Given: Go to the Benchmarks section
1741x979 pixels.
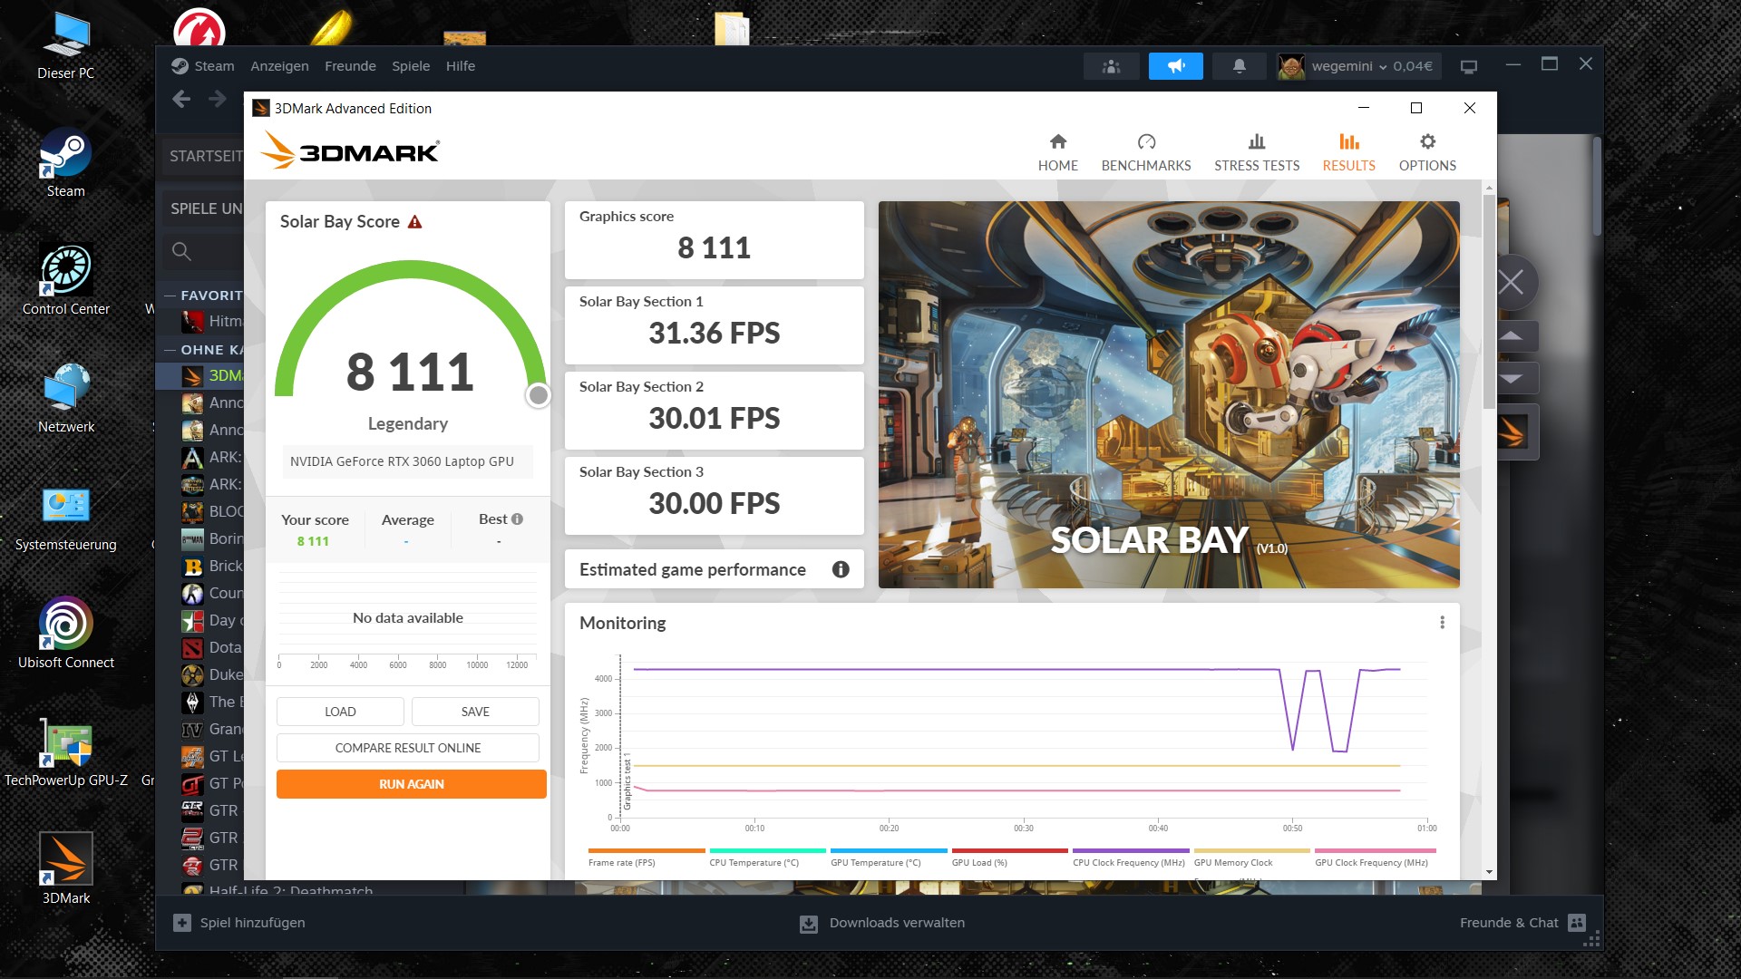Looking at the screenshot, I should point(1145,152).
